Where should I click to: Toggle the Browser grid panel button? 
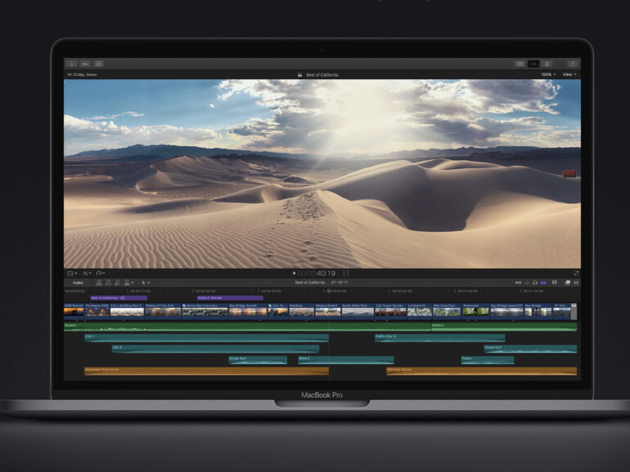pos(520,64)
